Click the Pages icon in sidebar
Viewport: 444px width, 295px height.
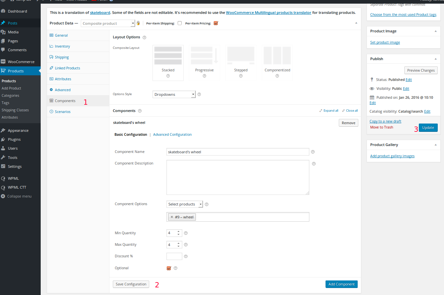pyautogui.click(x=3, y=41)
